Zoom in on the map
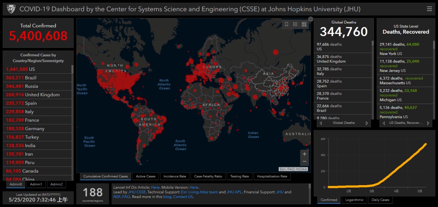This screenshot has width=438, height=207. click(305, 154)
